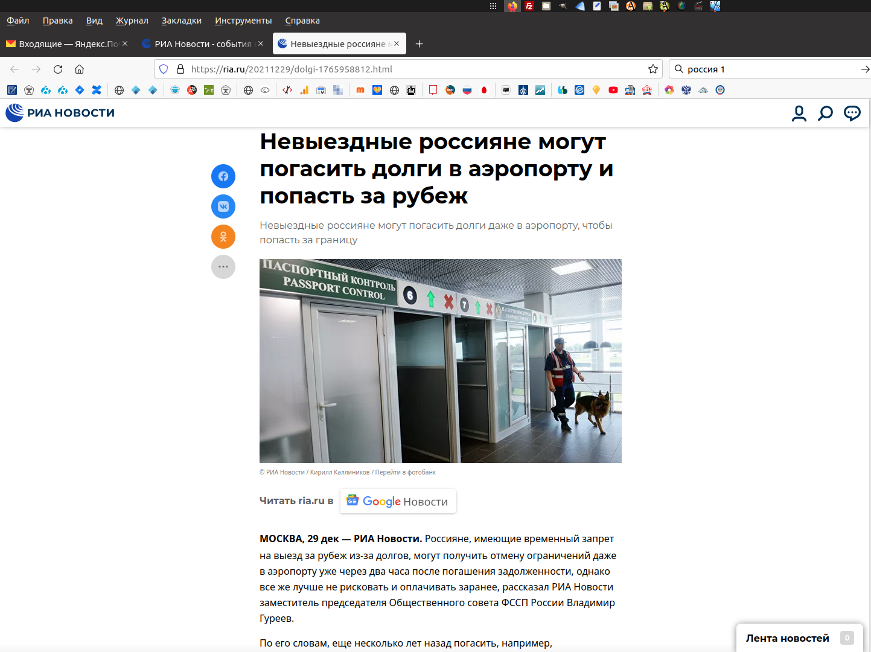
Task: Click the RIA Novosti logo
Action: point(60,113)
